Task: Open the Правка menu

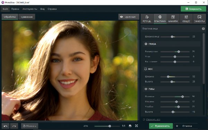Action: (x=15, y=9)
